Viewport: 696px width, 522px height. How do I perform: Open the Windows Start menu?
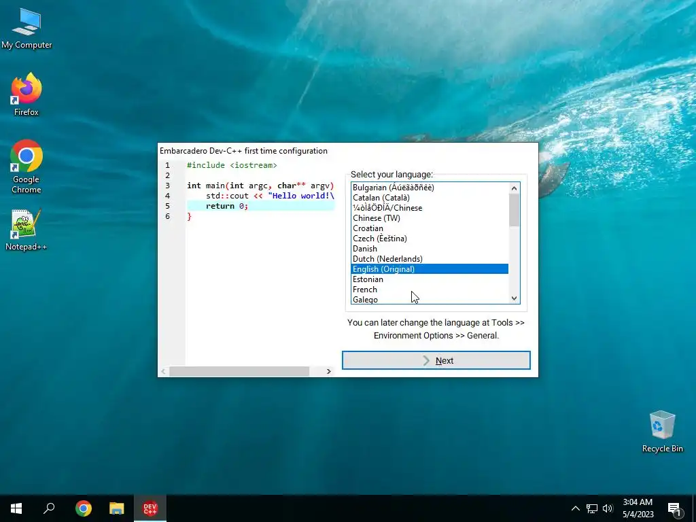(x=16, y=508)
